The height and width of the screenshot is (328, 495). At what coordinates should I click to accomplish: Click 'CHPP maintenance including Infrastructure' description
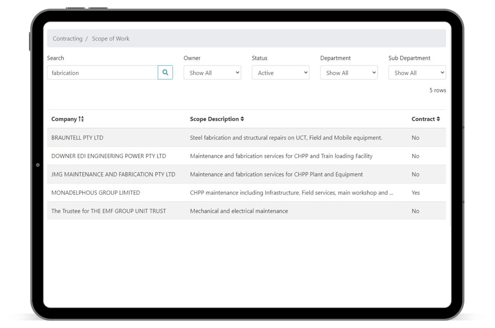click(x=292, y=193)
